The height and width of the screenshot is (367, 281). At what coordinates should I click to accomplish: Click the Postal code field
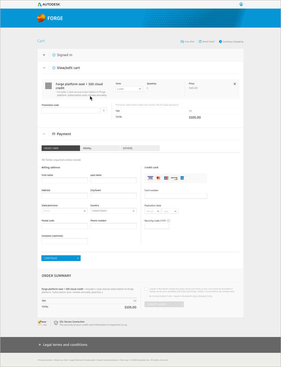(65, 226)
